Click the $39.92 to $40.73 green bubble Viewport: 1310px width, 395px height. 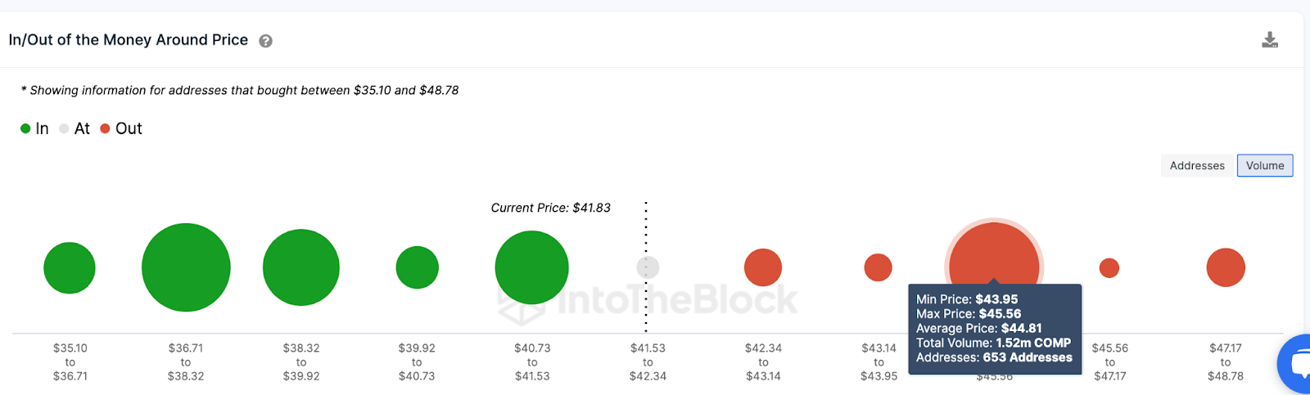click(x=418, y=267)
